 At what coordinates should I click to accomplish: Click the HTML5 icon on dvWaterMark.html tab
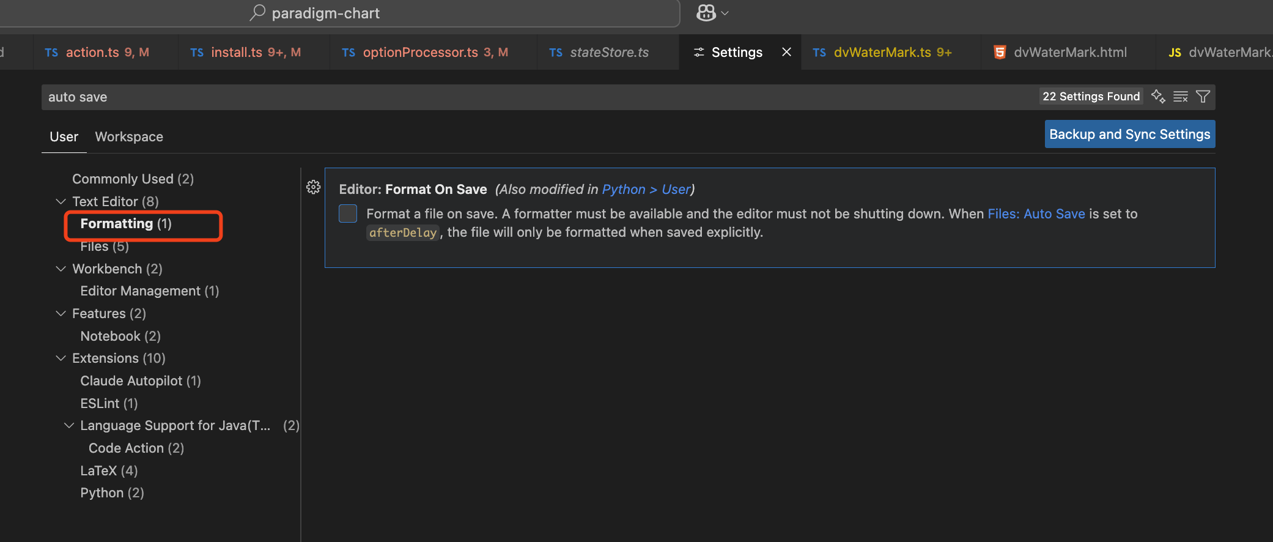[x=1000, y=53]
